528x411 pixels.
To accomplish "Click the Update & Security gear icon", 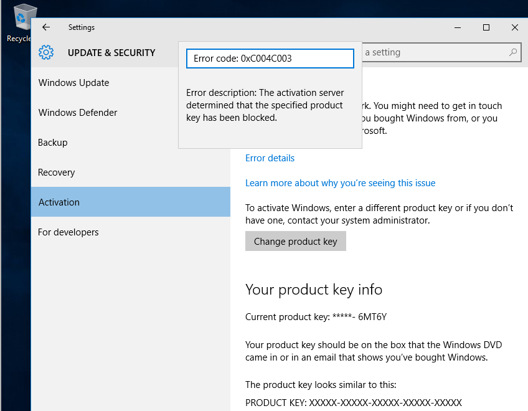I will pyautogui.click(x=46, y=52).
